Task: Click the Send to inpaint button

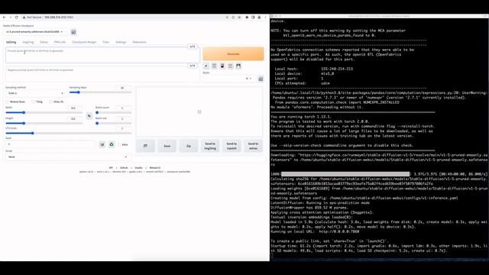Action: click(x=232, y=146)
